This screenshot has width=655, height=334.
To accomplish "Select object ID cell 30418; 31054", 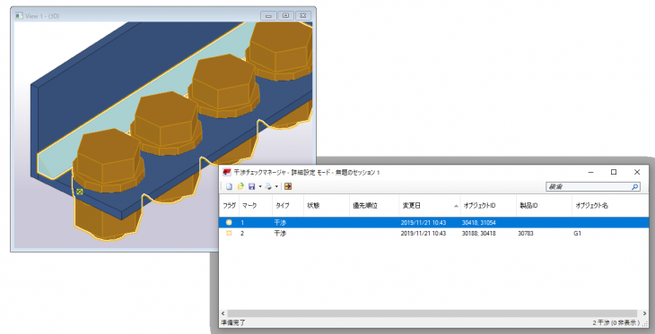I will (479, 223).
